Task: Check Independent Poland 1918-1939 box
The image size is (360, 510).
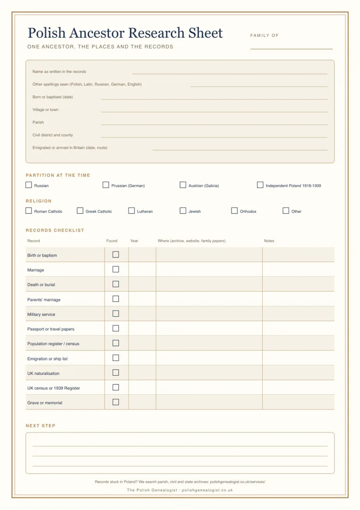Action: (x=260, y=185)
